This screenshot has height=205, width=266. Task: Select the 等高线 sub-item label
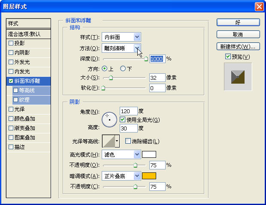click(x=27, y=90)
